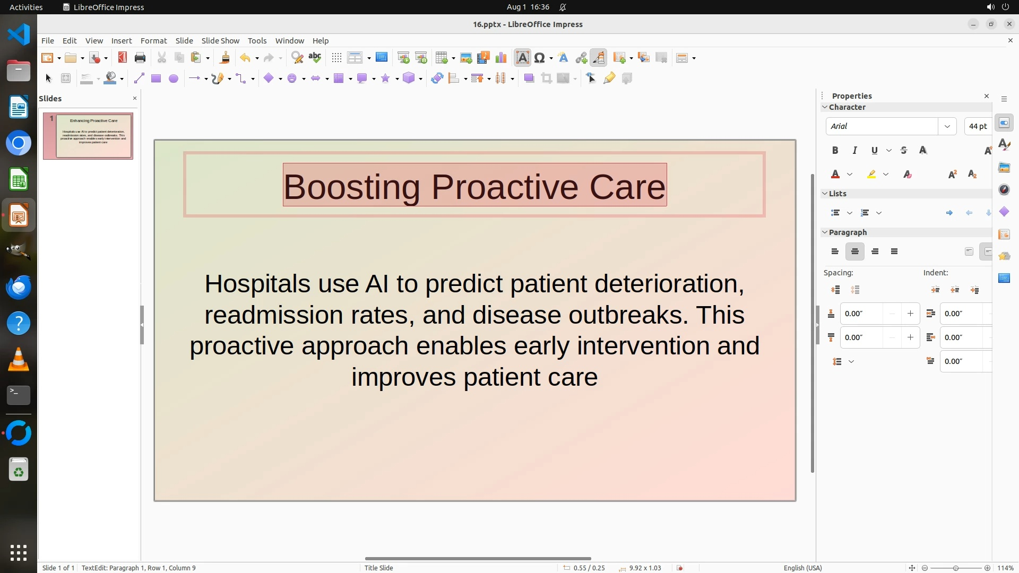Select the Rectangle shape tool

[156, 79]
